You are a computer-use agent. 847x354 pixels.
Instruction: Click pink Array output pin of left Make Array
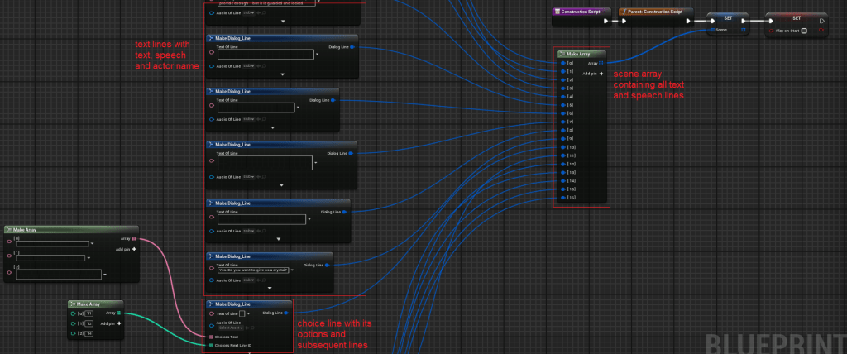click(x=134, y=239)
